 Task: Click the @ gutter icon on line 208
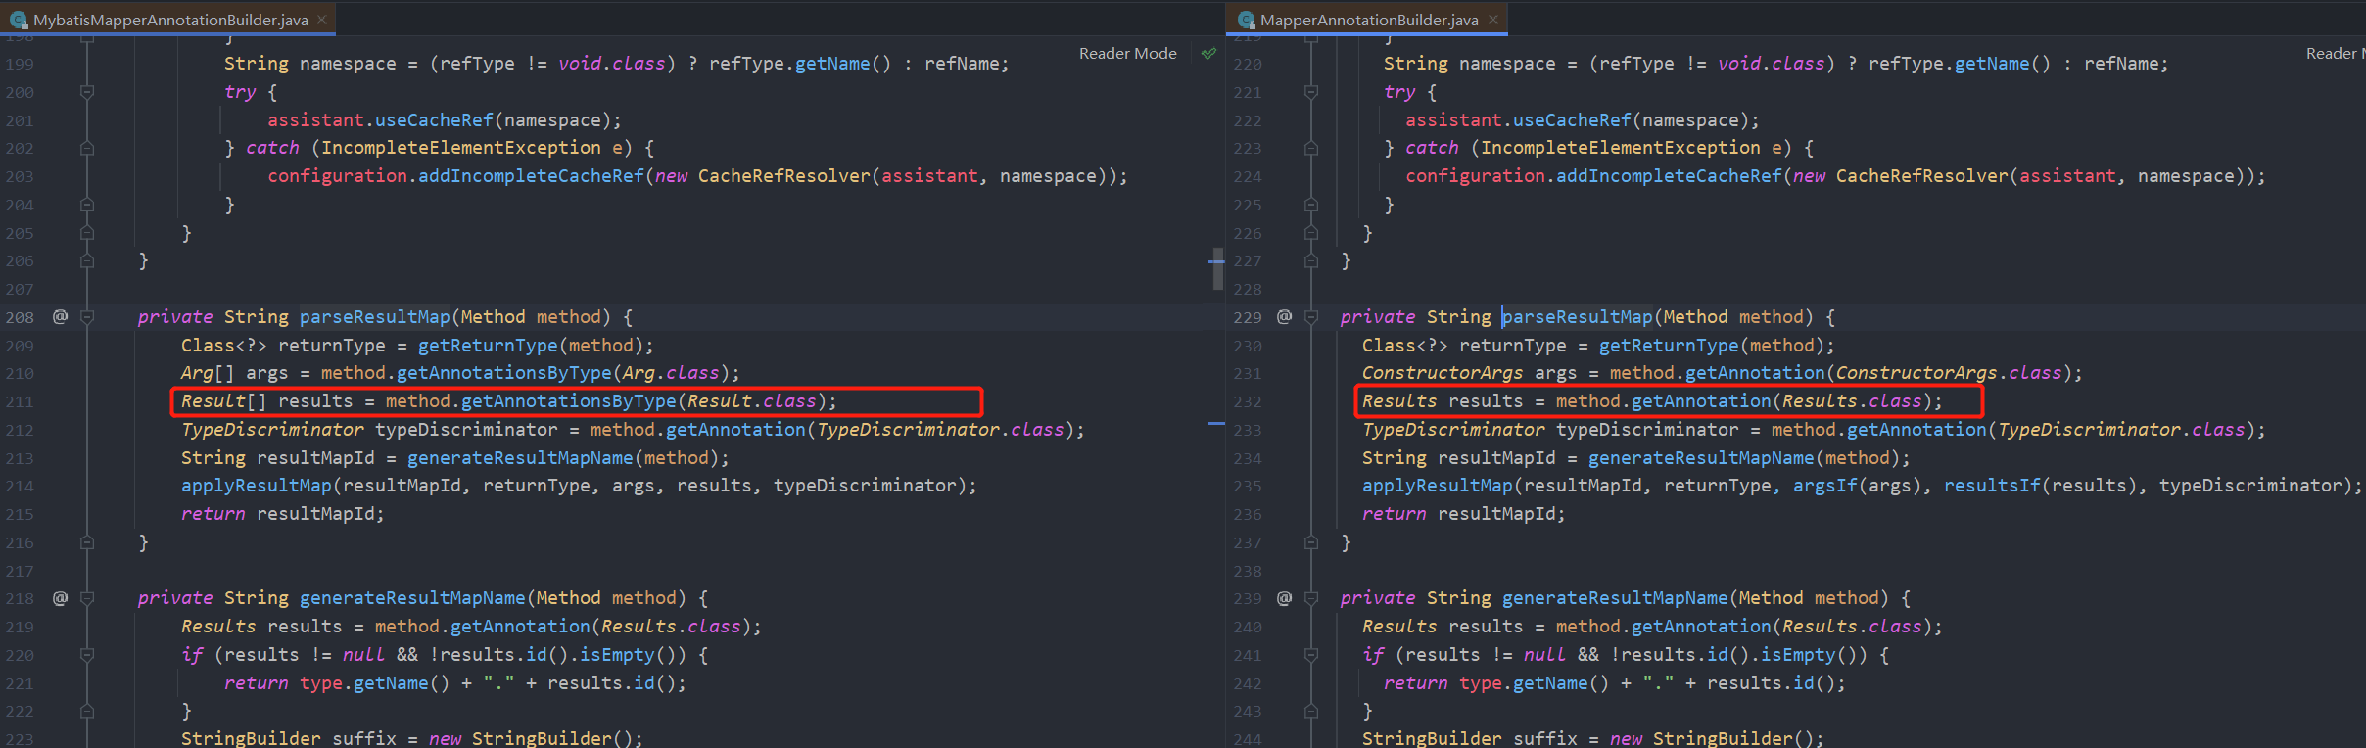click(60, 317)
